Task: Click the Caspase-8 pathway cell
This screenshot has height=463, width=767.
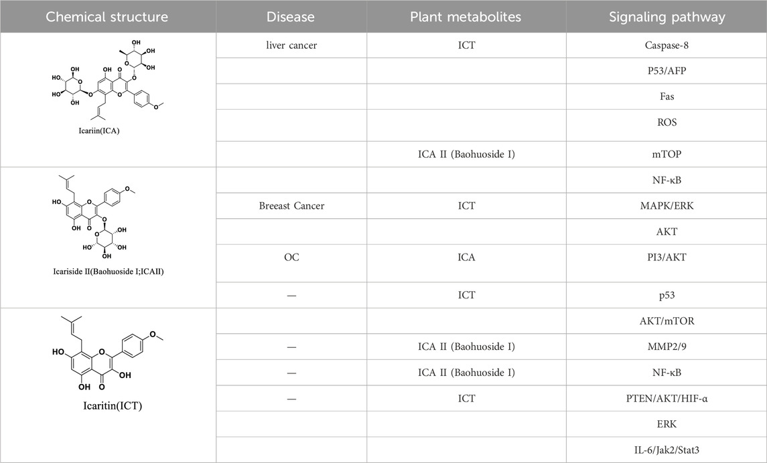Action: pyautogui.click(x=667, y=45)
